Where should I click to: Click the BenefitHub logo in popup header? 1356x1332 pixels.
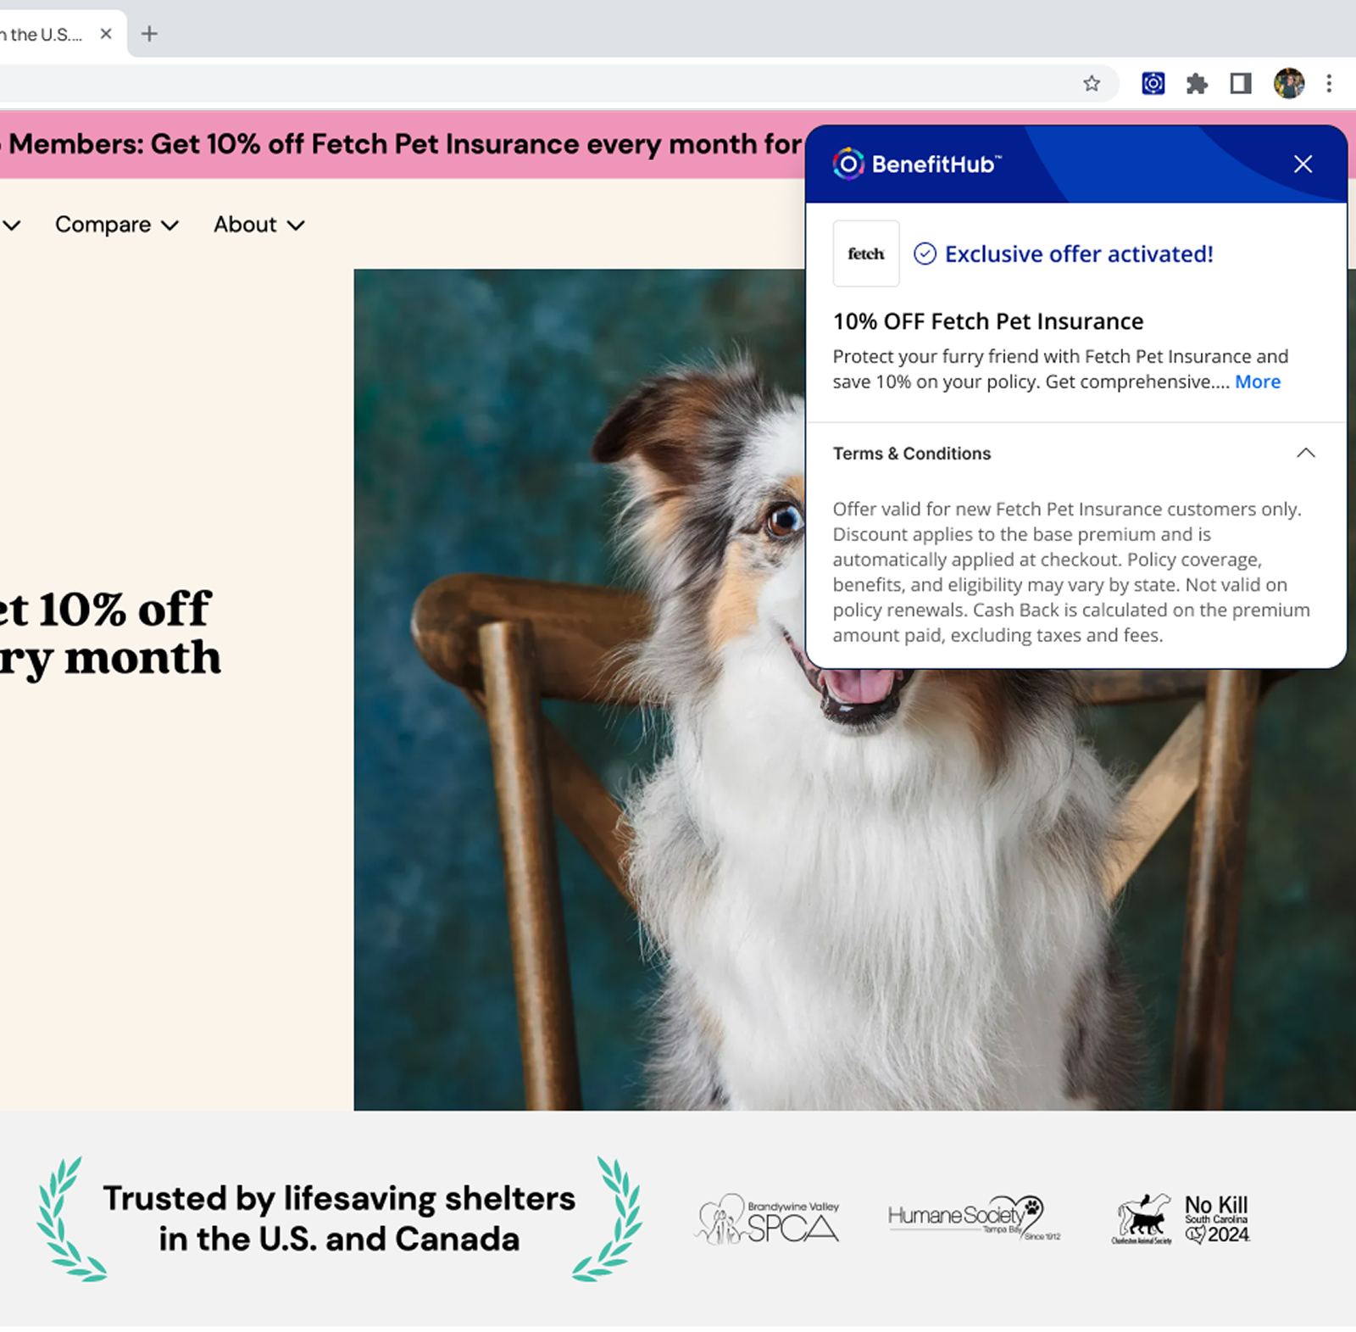tap(917, 164)
